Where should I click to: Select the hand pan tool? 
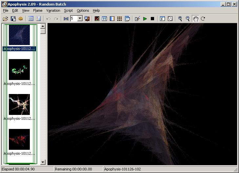click(x=195, y=19)
